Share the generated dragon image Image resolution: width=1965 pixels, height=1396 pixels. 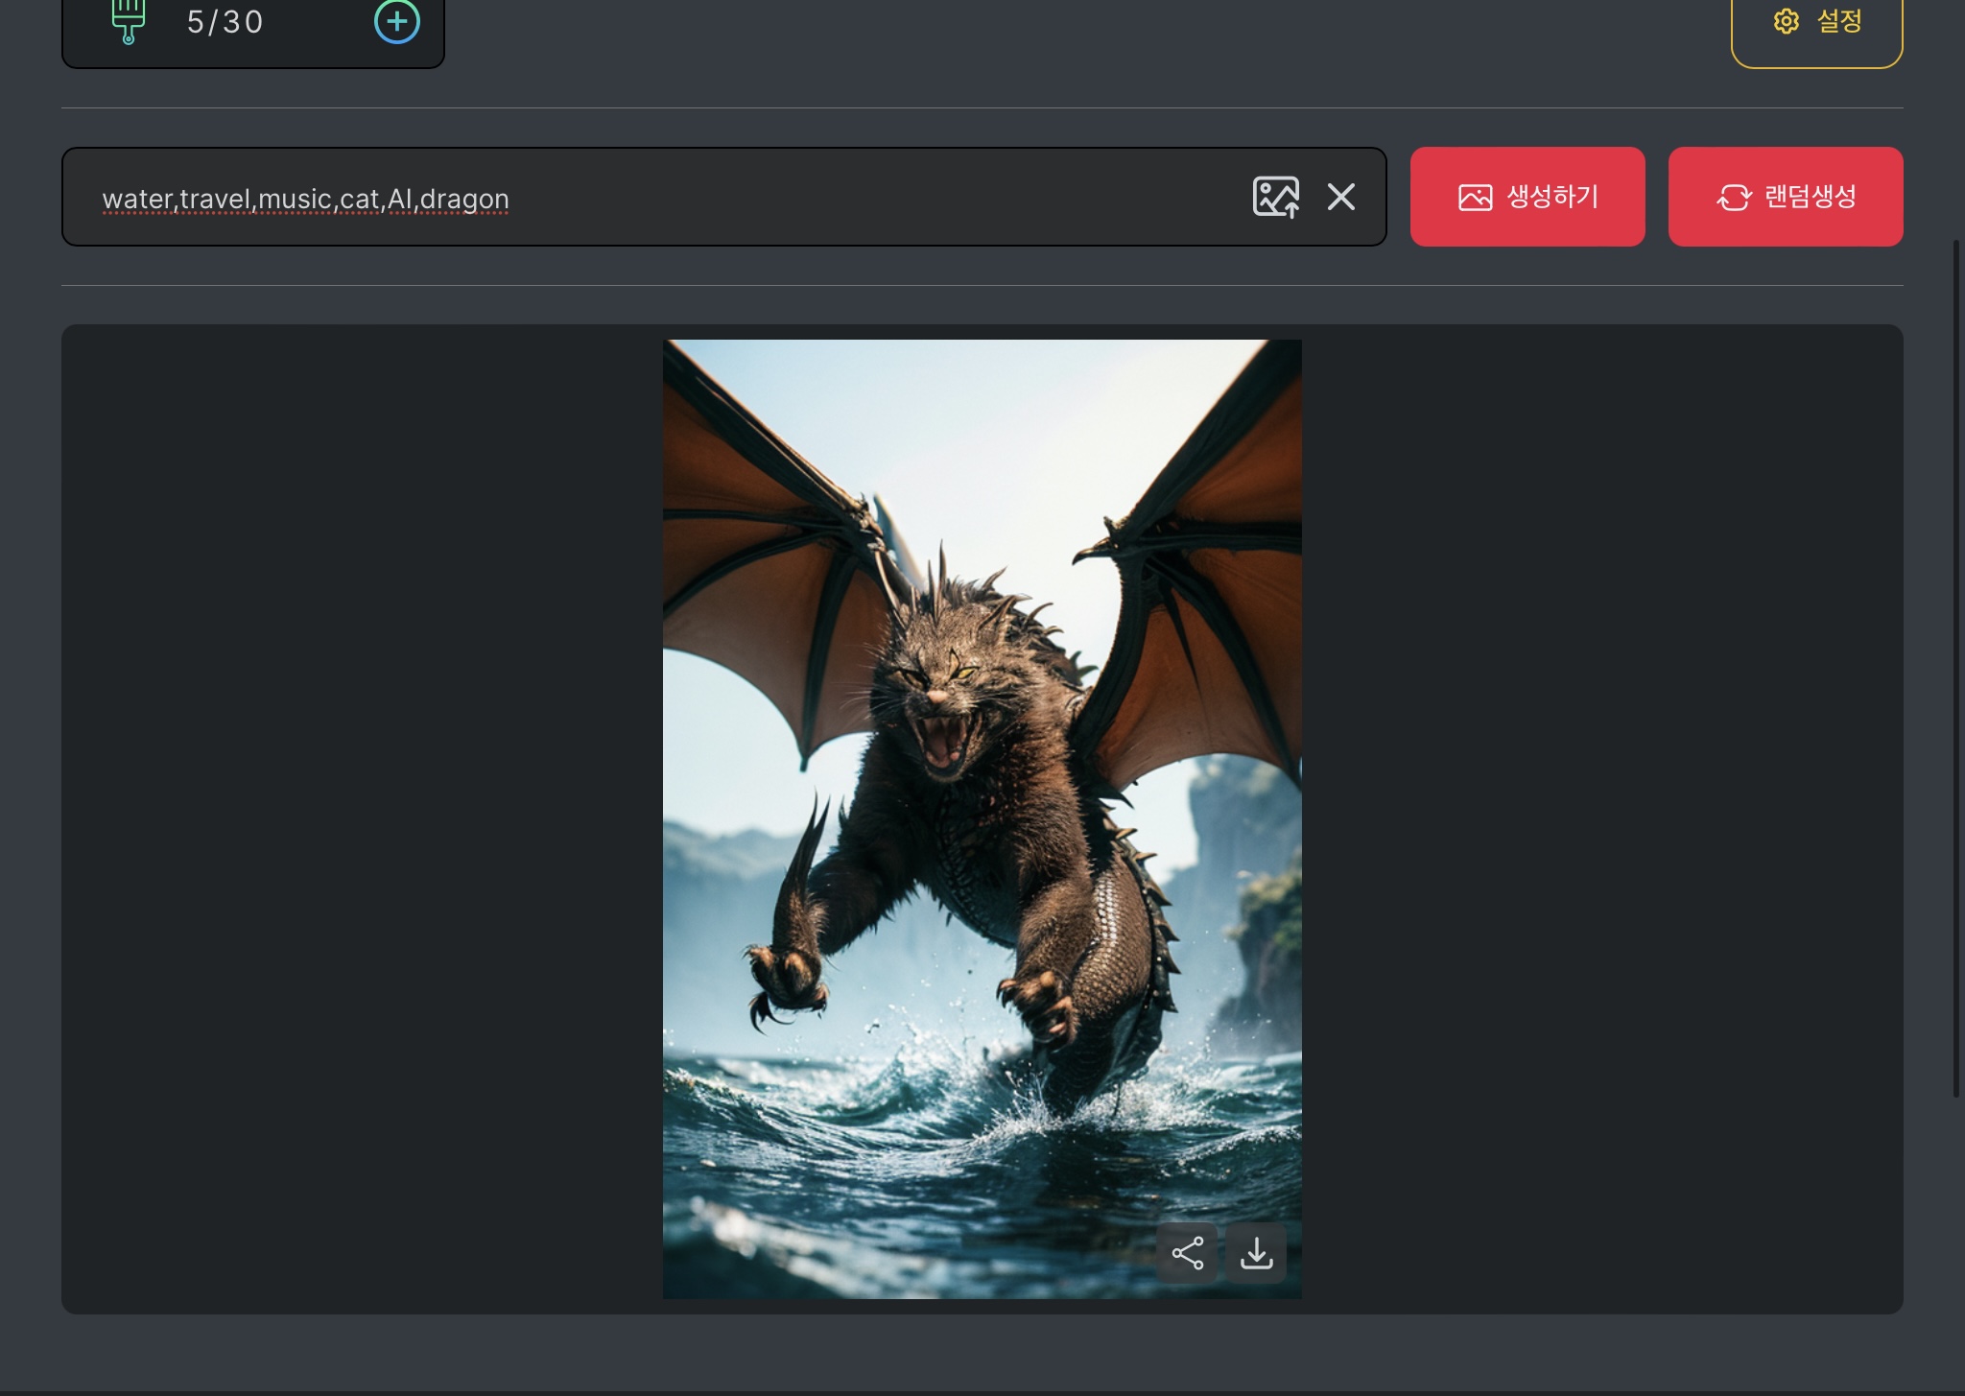[x=1187, y=1253]
